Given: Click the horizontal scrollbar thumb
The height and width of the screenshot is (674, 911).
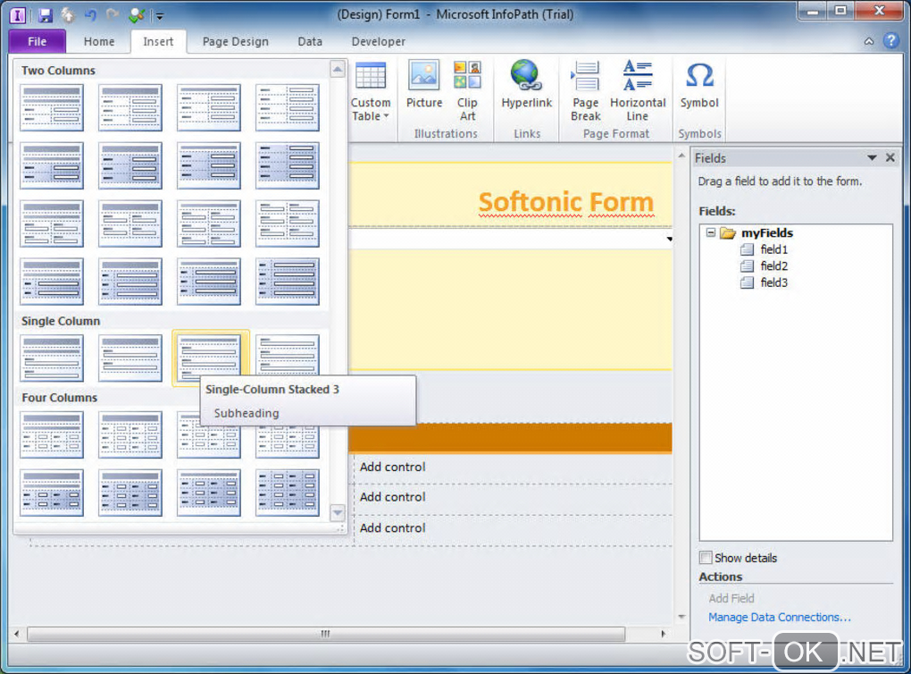Looking at the screenshot, I should (x=326, y=634).
